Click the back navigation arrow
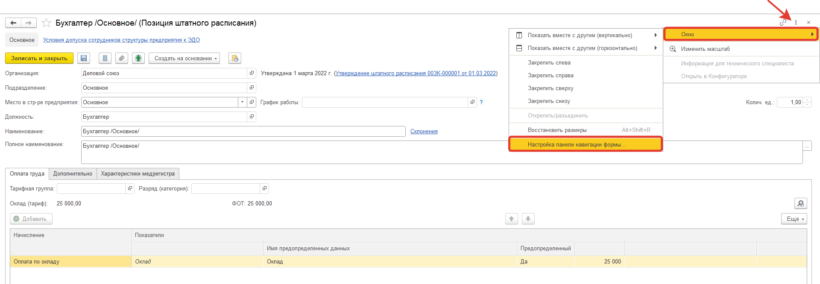The image size is (820, 284). (13, 23)
